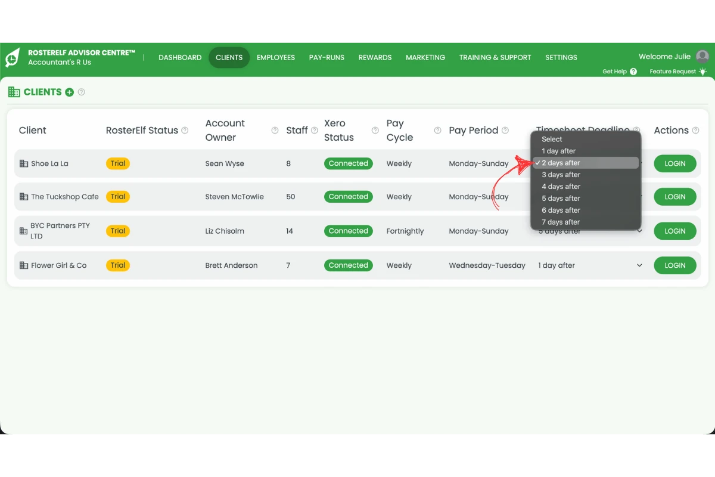
Task: Log in to Flower Girl & Co
Action: (675, 265)
